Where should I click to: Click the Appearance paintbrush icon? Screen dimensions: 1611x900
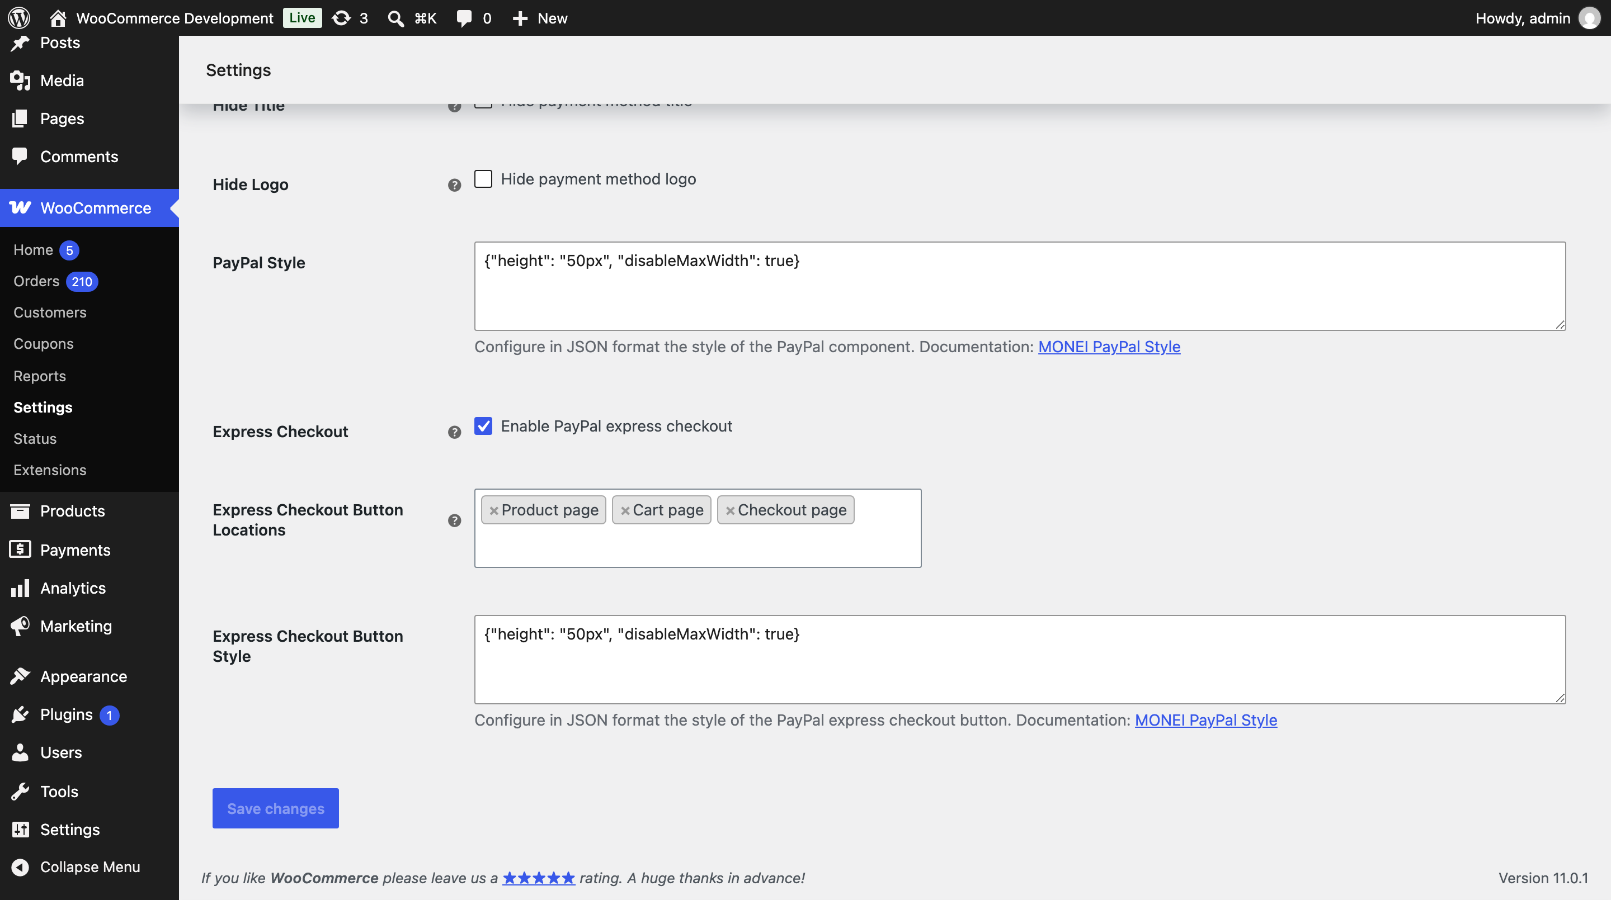[x=20, y=676]
